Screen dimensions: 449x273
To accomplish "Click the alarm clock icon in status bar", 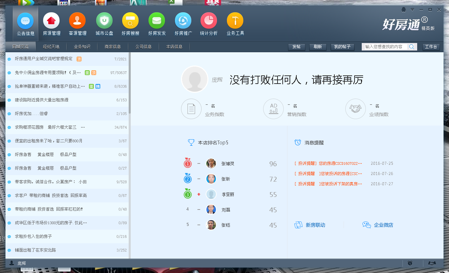I will coord(410,263).
